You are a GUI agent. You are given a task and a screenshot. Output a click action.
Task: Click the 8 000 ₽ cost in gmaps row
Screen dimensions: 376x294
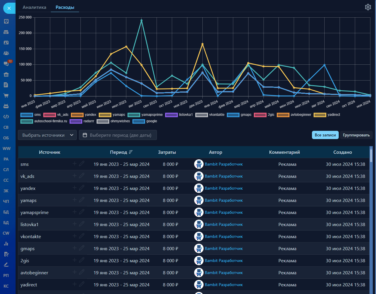(170, 248)
